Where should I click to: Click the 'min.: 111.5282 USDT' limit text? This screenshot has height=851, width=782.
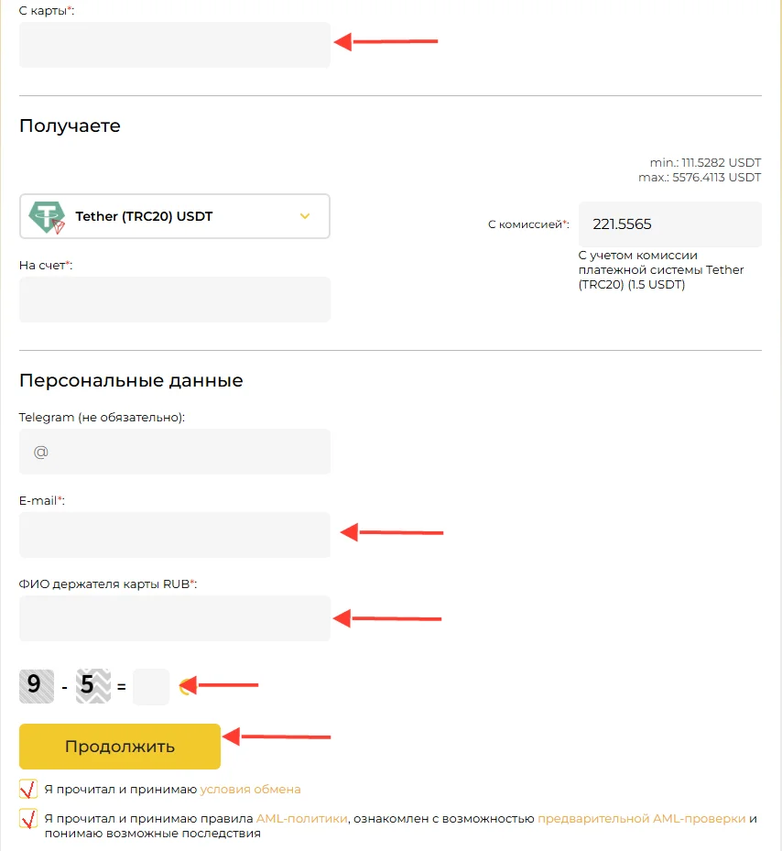click(705, 162)
